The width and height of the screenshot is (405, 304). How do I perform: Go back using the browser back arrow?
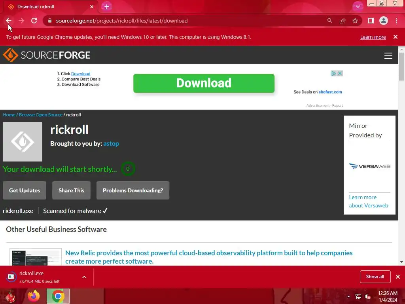tap(9, 21)
